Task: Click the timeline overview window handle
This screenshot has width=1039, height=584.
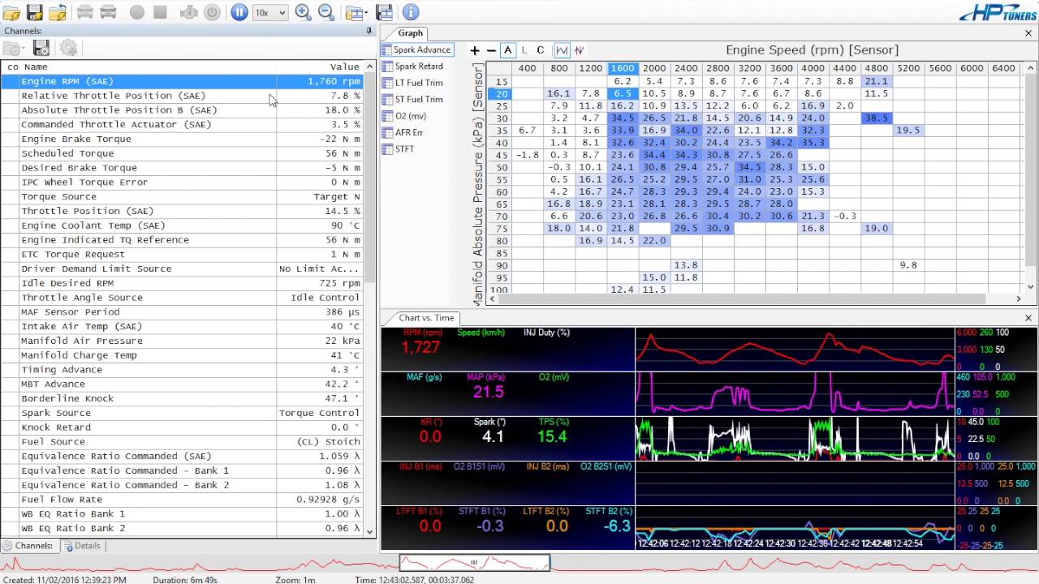Action: point(474,562)
